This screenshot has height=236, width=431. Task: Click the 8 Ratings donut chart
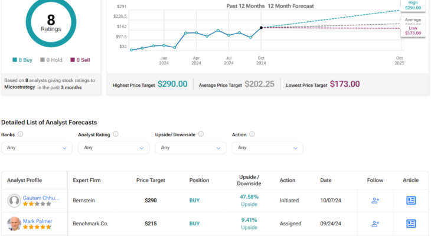tap(51, 22)
